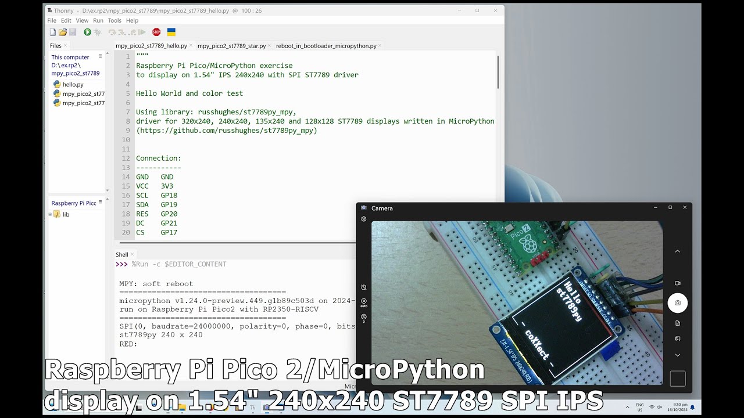Click the Files pane scroll-down arrow
Viewport: 744px width, 418px height.
[x=107, y=190]
